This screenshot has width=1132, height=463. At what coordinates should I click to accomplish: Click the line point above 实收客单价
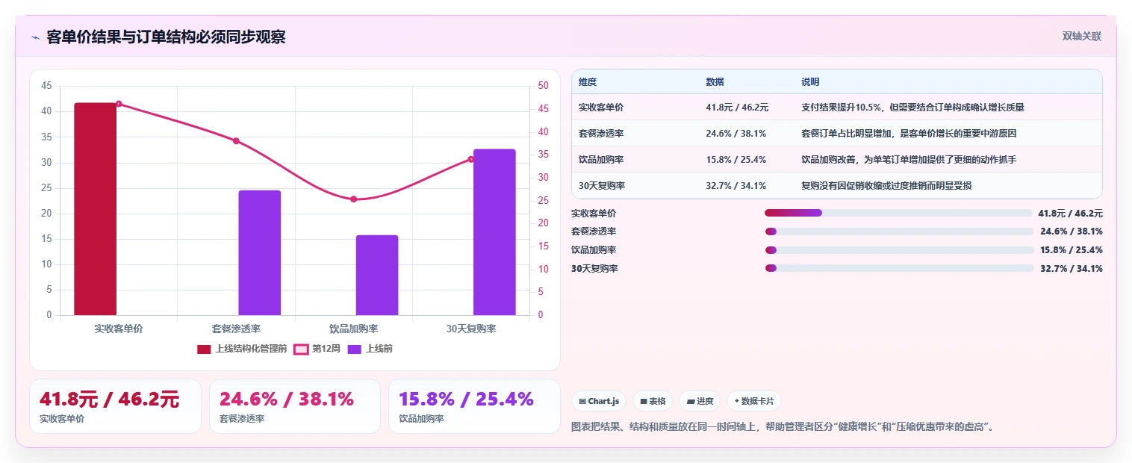point(119,104)
